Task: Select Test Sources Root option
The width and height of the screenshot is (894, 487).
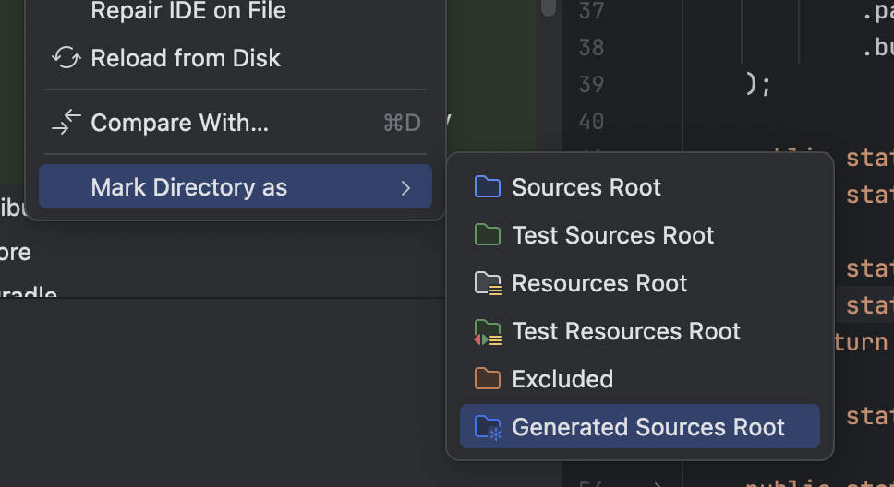Action: [x=640, y=234]
